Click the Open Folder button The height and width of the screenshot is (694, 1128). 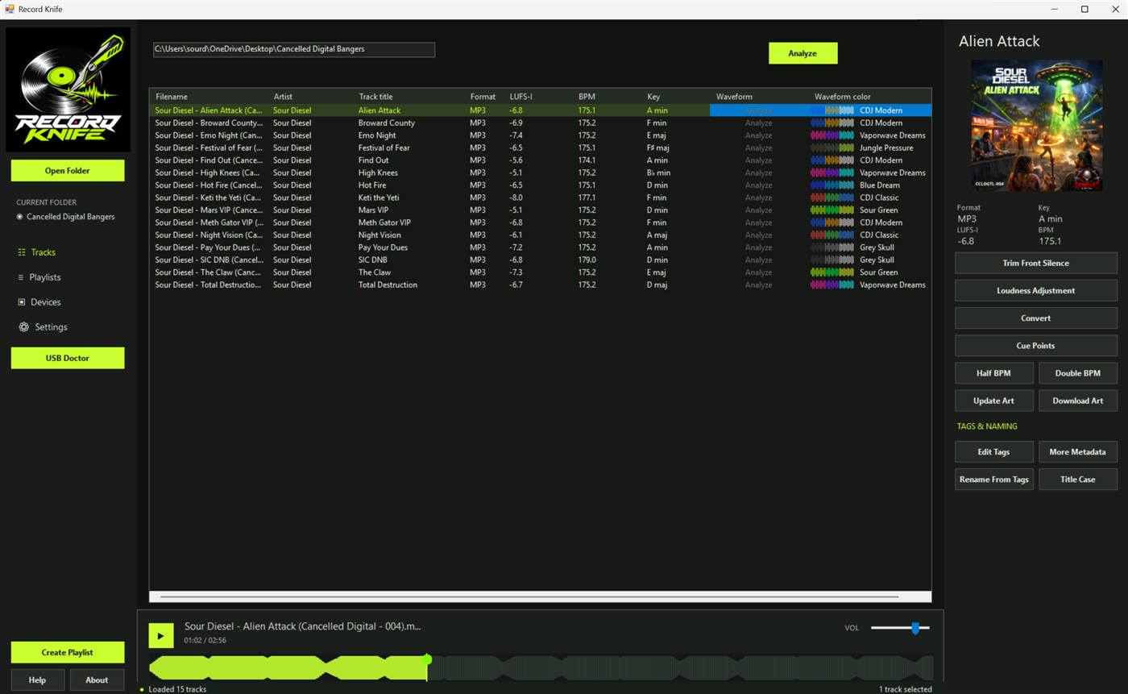tap(68, 170)
